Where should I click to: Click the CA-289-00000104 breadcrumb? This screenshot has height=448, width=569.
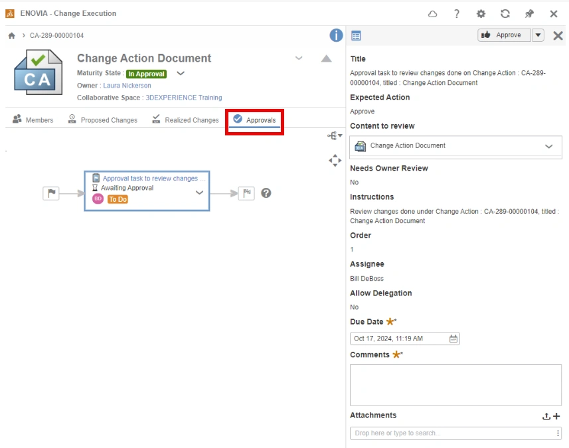[56, 36]
